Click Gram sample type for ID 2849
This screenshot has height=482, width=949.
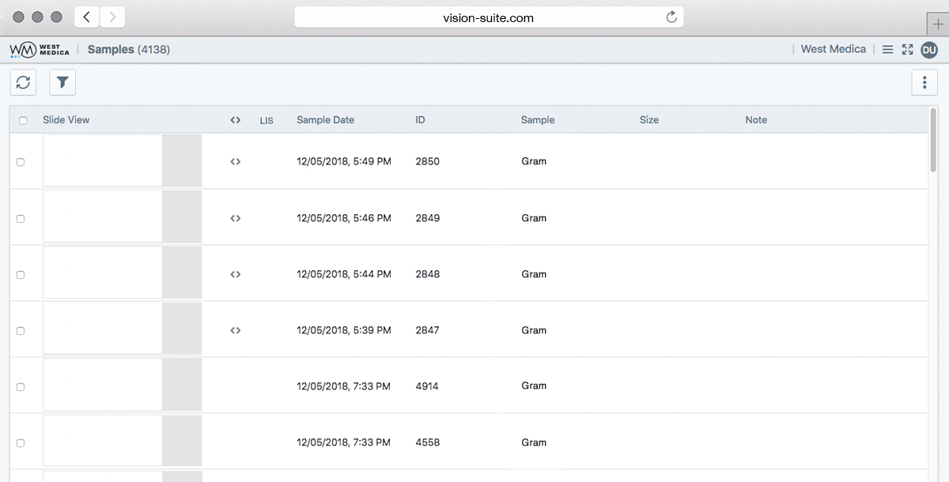click(534, 218)
